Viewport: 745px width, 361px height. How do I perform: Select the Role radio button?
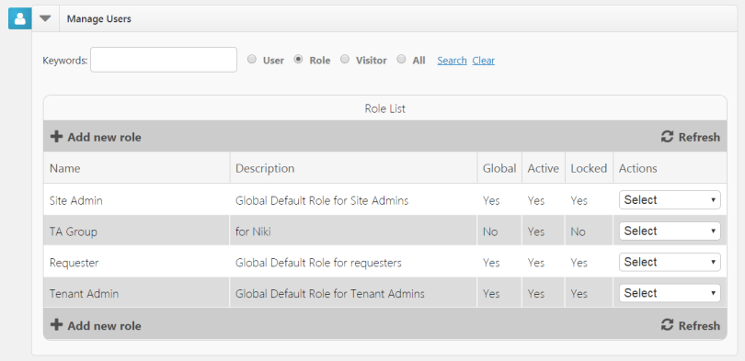point(298,60)
